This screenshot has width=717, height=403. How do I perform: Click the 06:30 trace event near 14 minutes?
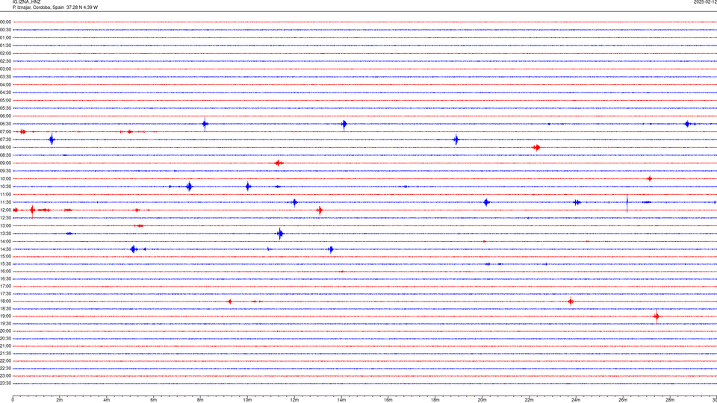click(344, 124)
